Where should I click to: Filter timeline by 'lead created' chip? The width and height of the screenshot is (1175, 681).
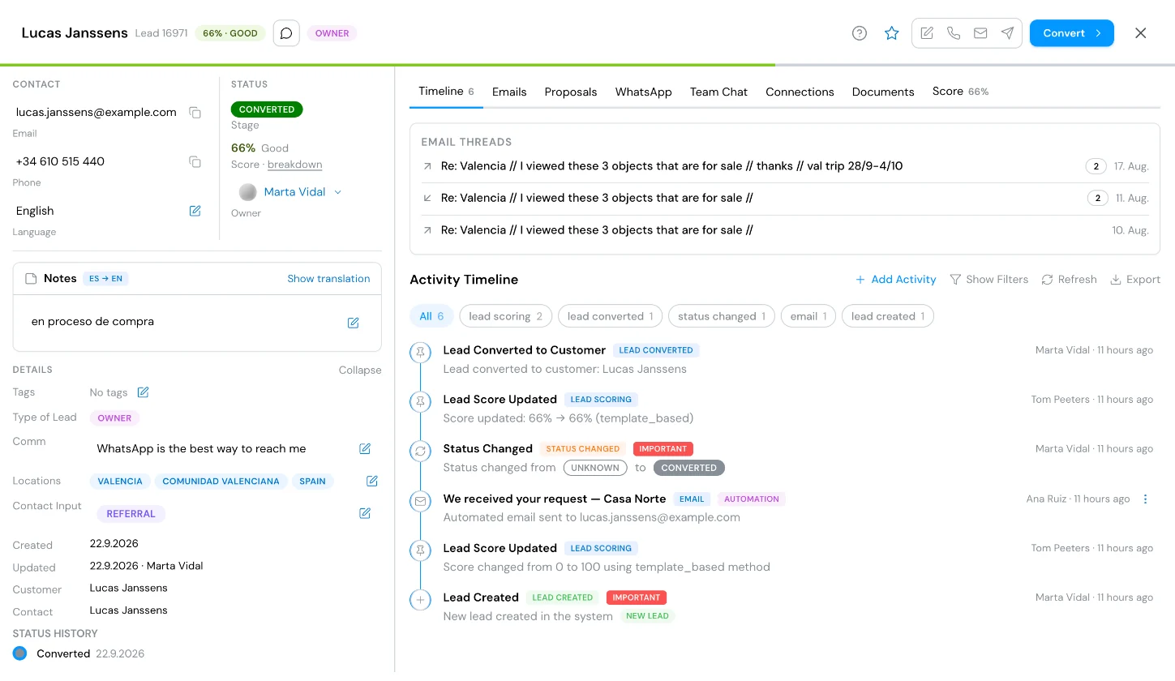point(888,316)
